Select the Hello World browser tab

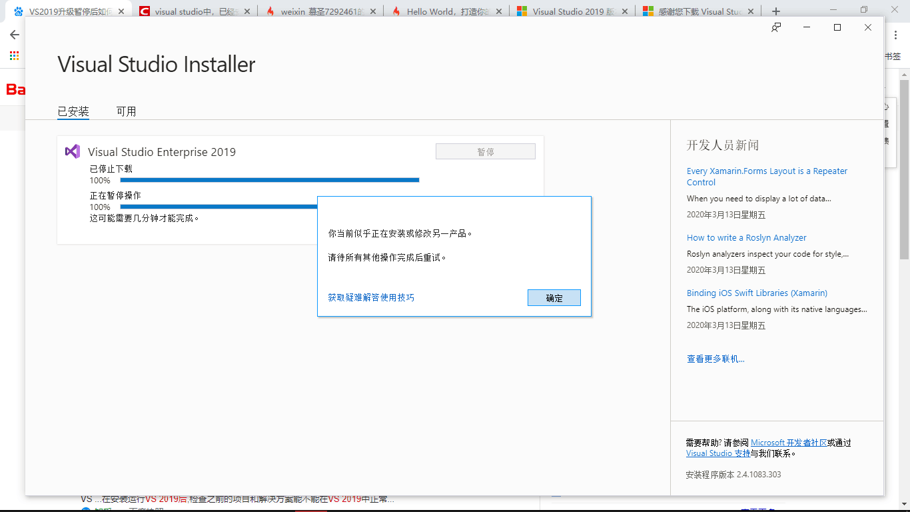(446, 11)
